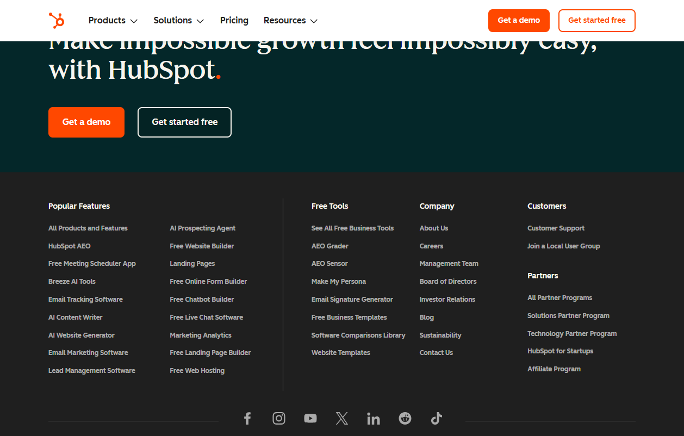The height and width of the screenshot is (436, 684).
Task: Click the HubSpot sprocket logo
Action: click(x=57, y=21)
